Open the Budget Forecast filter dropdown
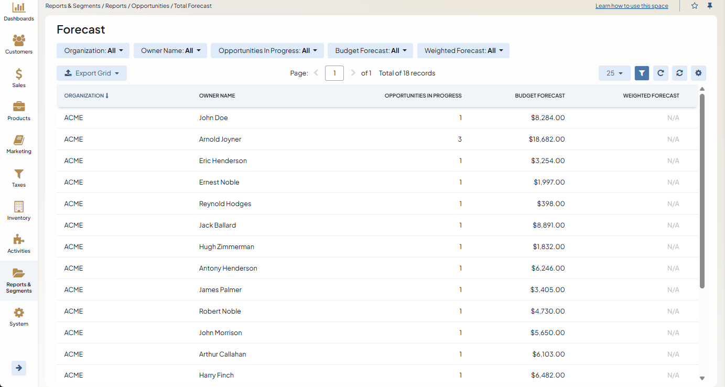 (x=371, y=51)
